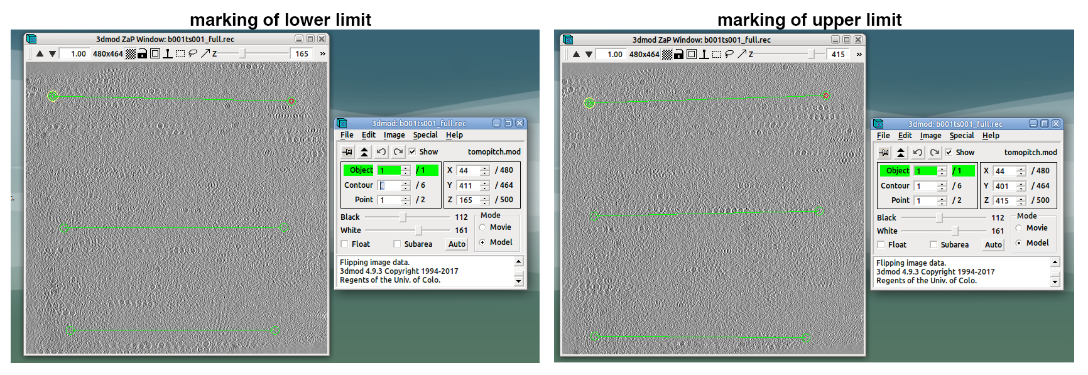
Task: Click the pin icon in left 3dmod info window
Action: pos(347,152)
